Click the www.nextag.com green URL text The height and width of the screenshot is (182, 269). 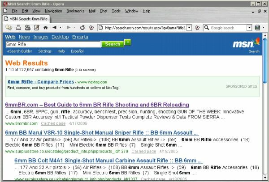tap(92, 82)
